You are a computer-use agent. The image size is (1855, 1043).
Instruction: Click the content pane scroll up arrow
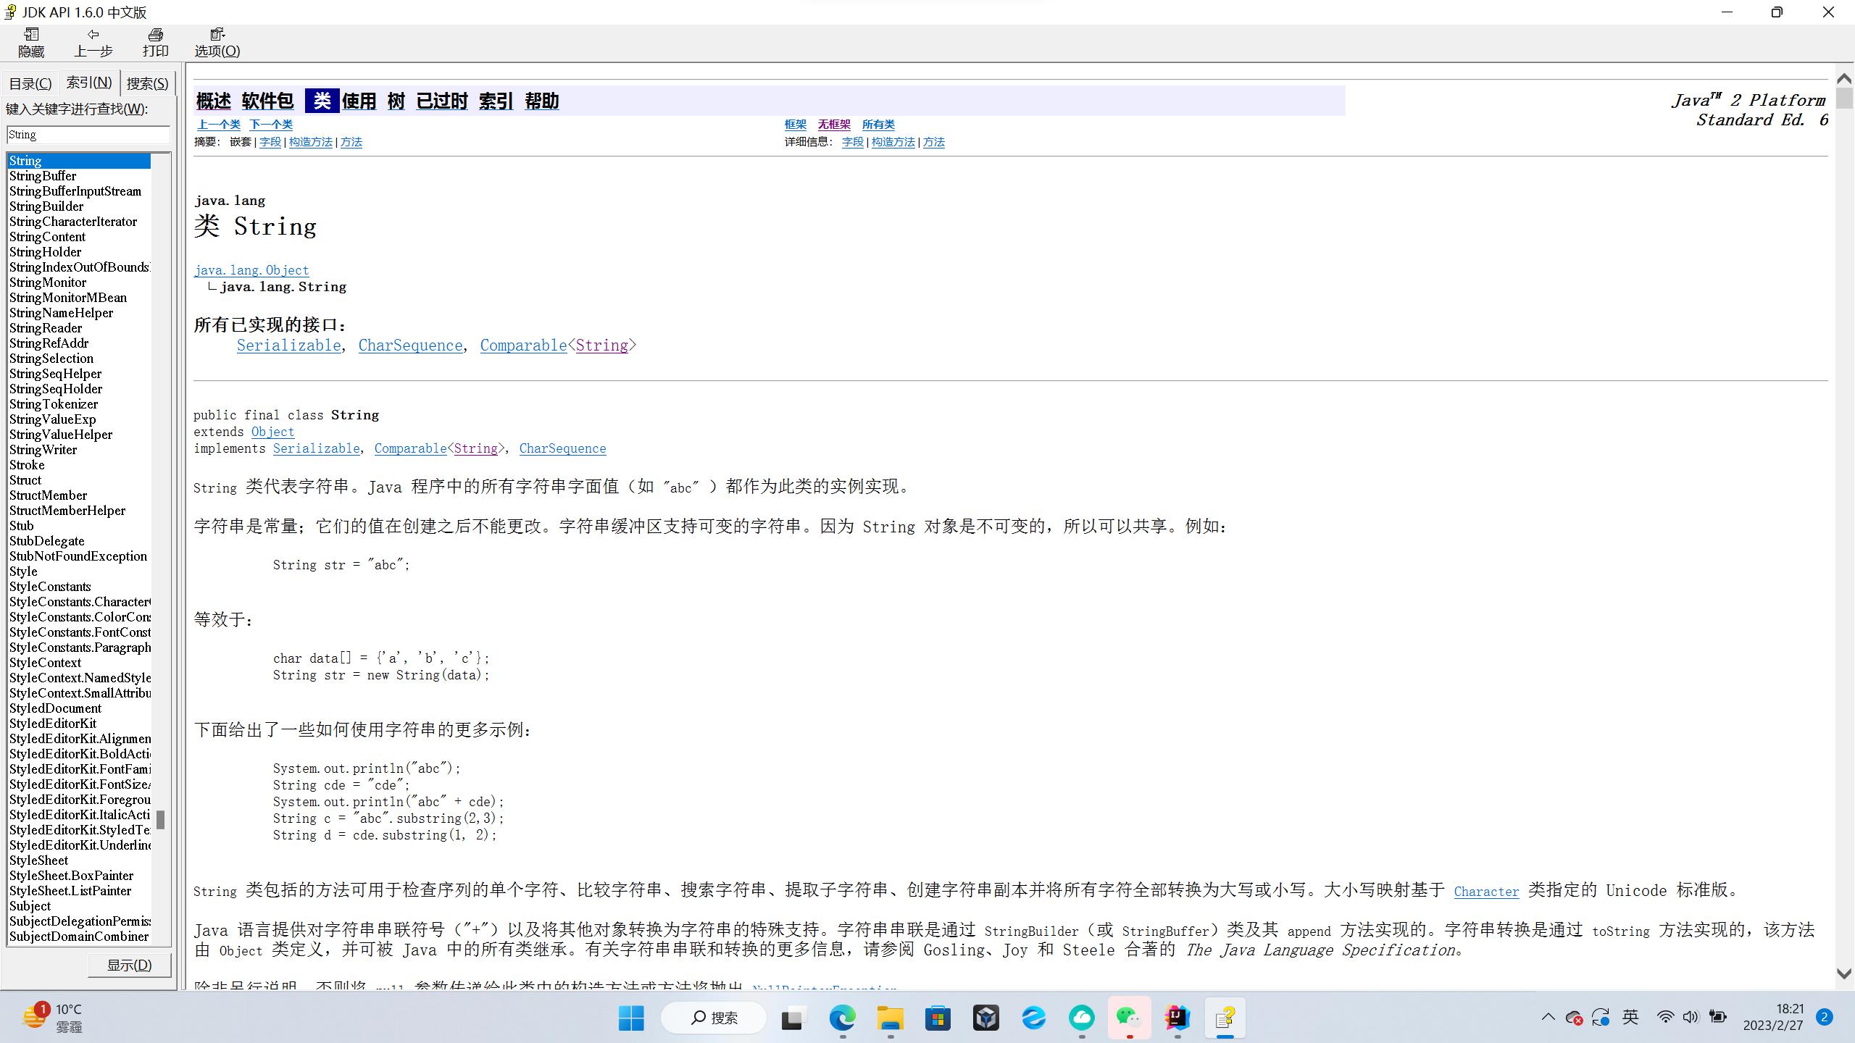(1845, 78)
